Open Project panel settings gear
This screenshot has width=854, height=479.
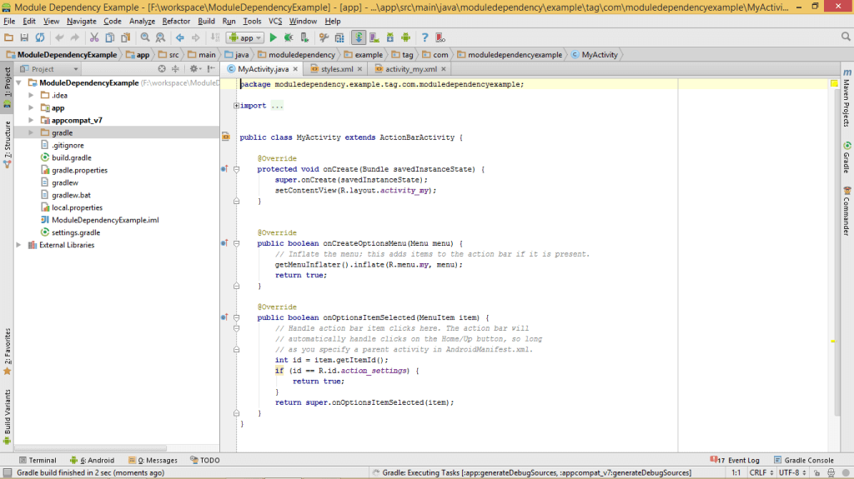[194, 69]
